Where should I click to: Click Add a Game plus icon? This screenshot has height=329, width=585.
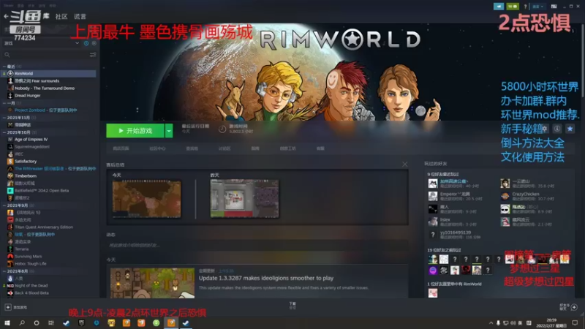point(8,307)
